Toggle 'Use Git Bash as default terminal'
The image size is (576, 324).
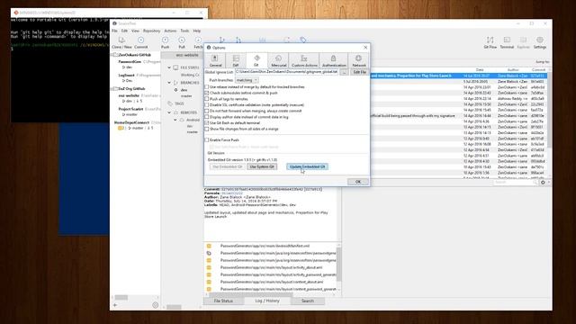tap(207, 122)
